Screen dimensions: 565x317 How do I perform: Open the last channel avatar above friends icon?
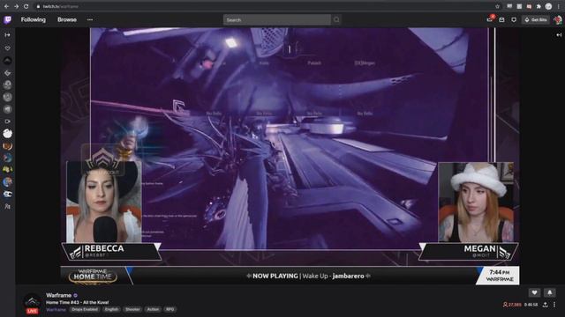[7, 194]
